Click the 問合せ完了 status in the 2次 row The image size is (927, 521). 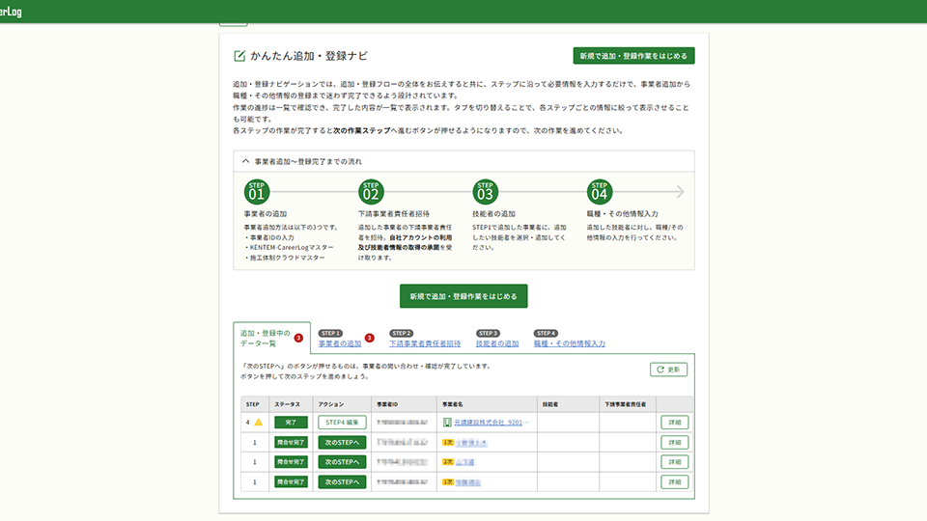(291, 462)
